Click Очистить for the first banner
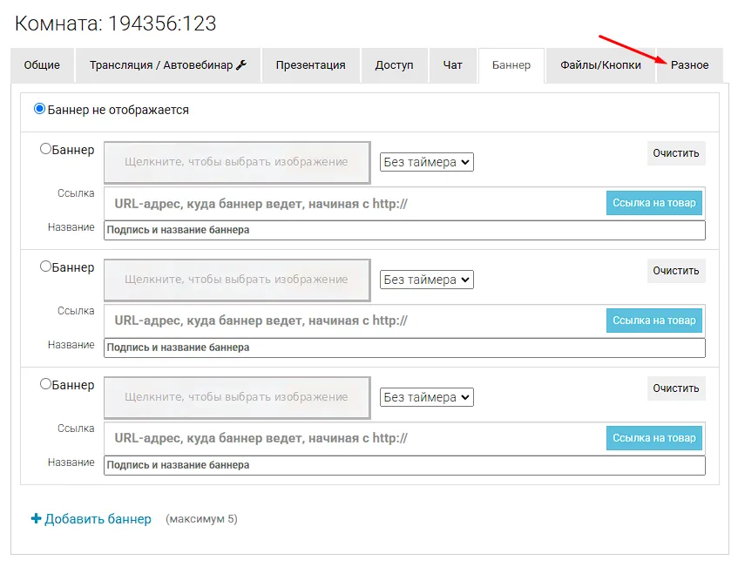 (x=676, y=153)
